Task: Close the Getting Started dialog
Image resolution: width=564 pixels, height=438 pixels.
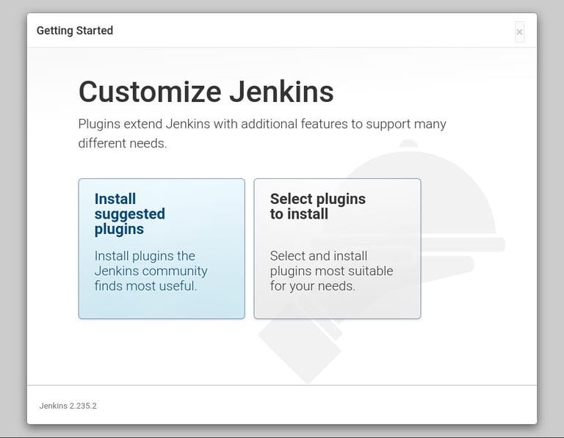Action: click(519, 32)
